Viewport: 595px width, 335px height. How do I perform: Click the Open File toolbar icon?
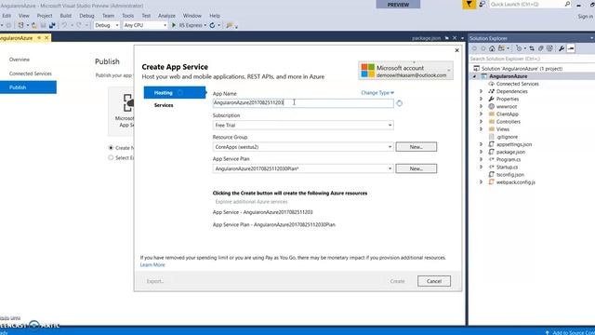point(34,25)
